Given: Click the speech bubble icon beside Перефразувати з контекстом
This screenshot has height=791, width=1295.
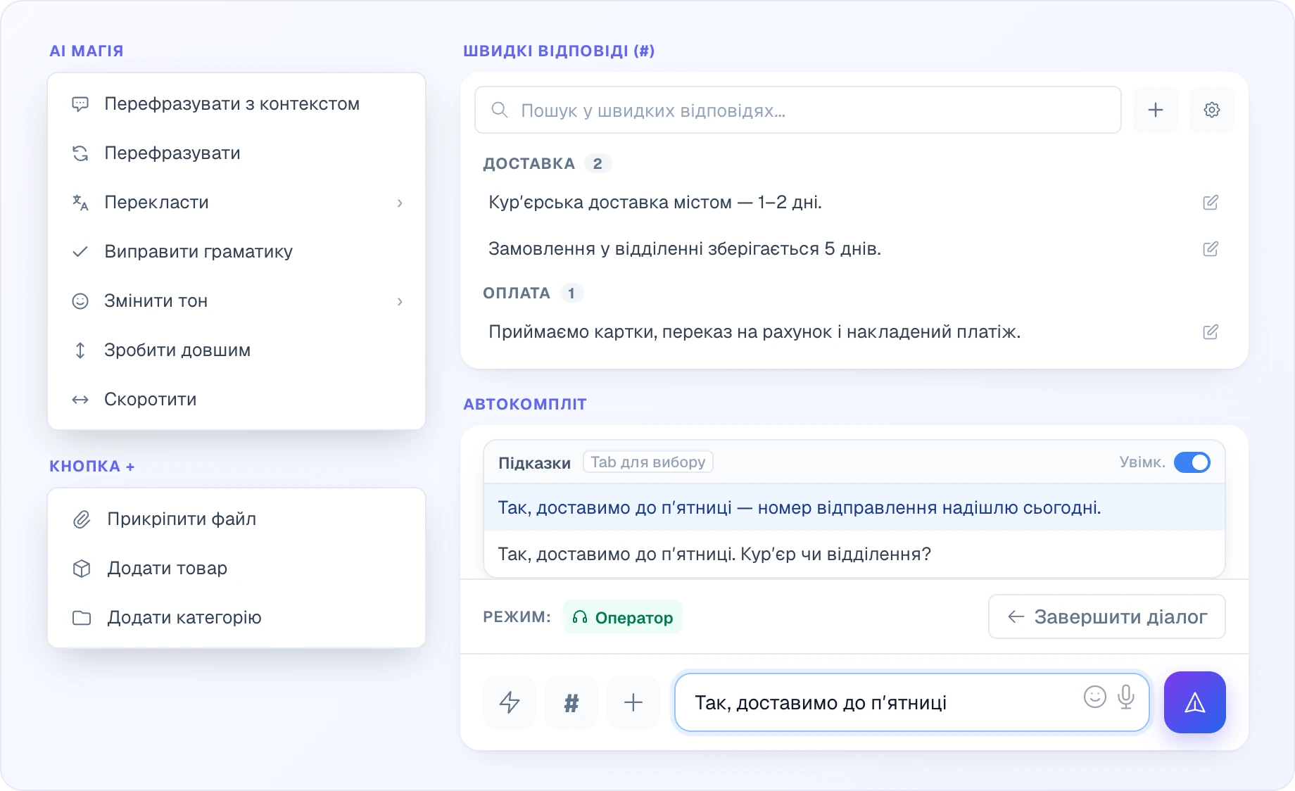Looking at the screenshot, I should click(x=80, y=104).
